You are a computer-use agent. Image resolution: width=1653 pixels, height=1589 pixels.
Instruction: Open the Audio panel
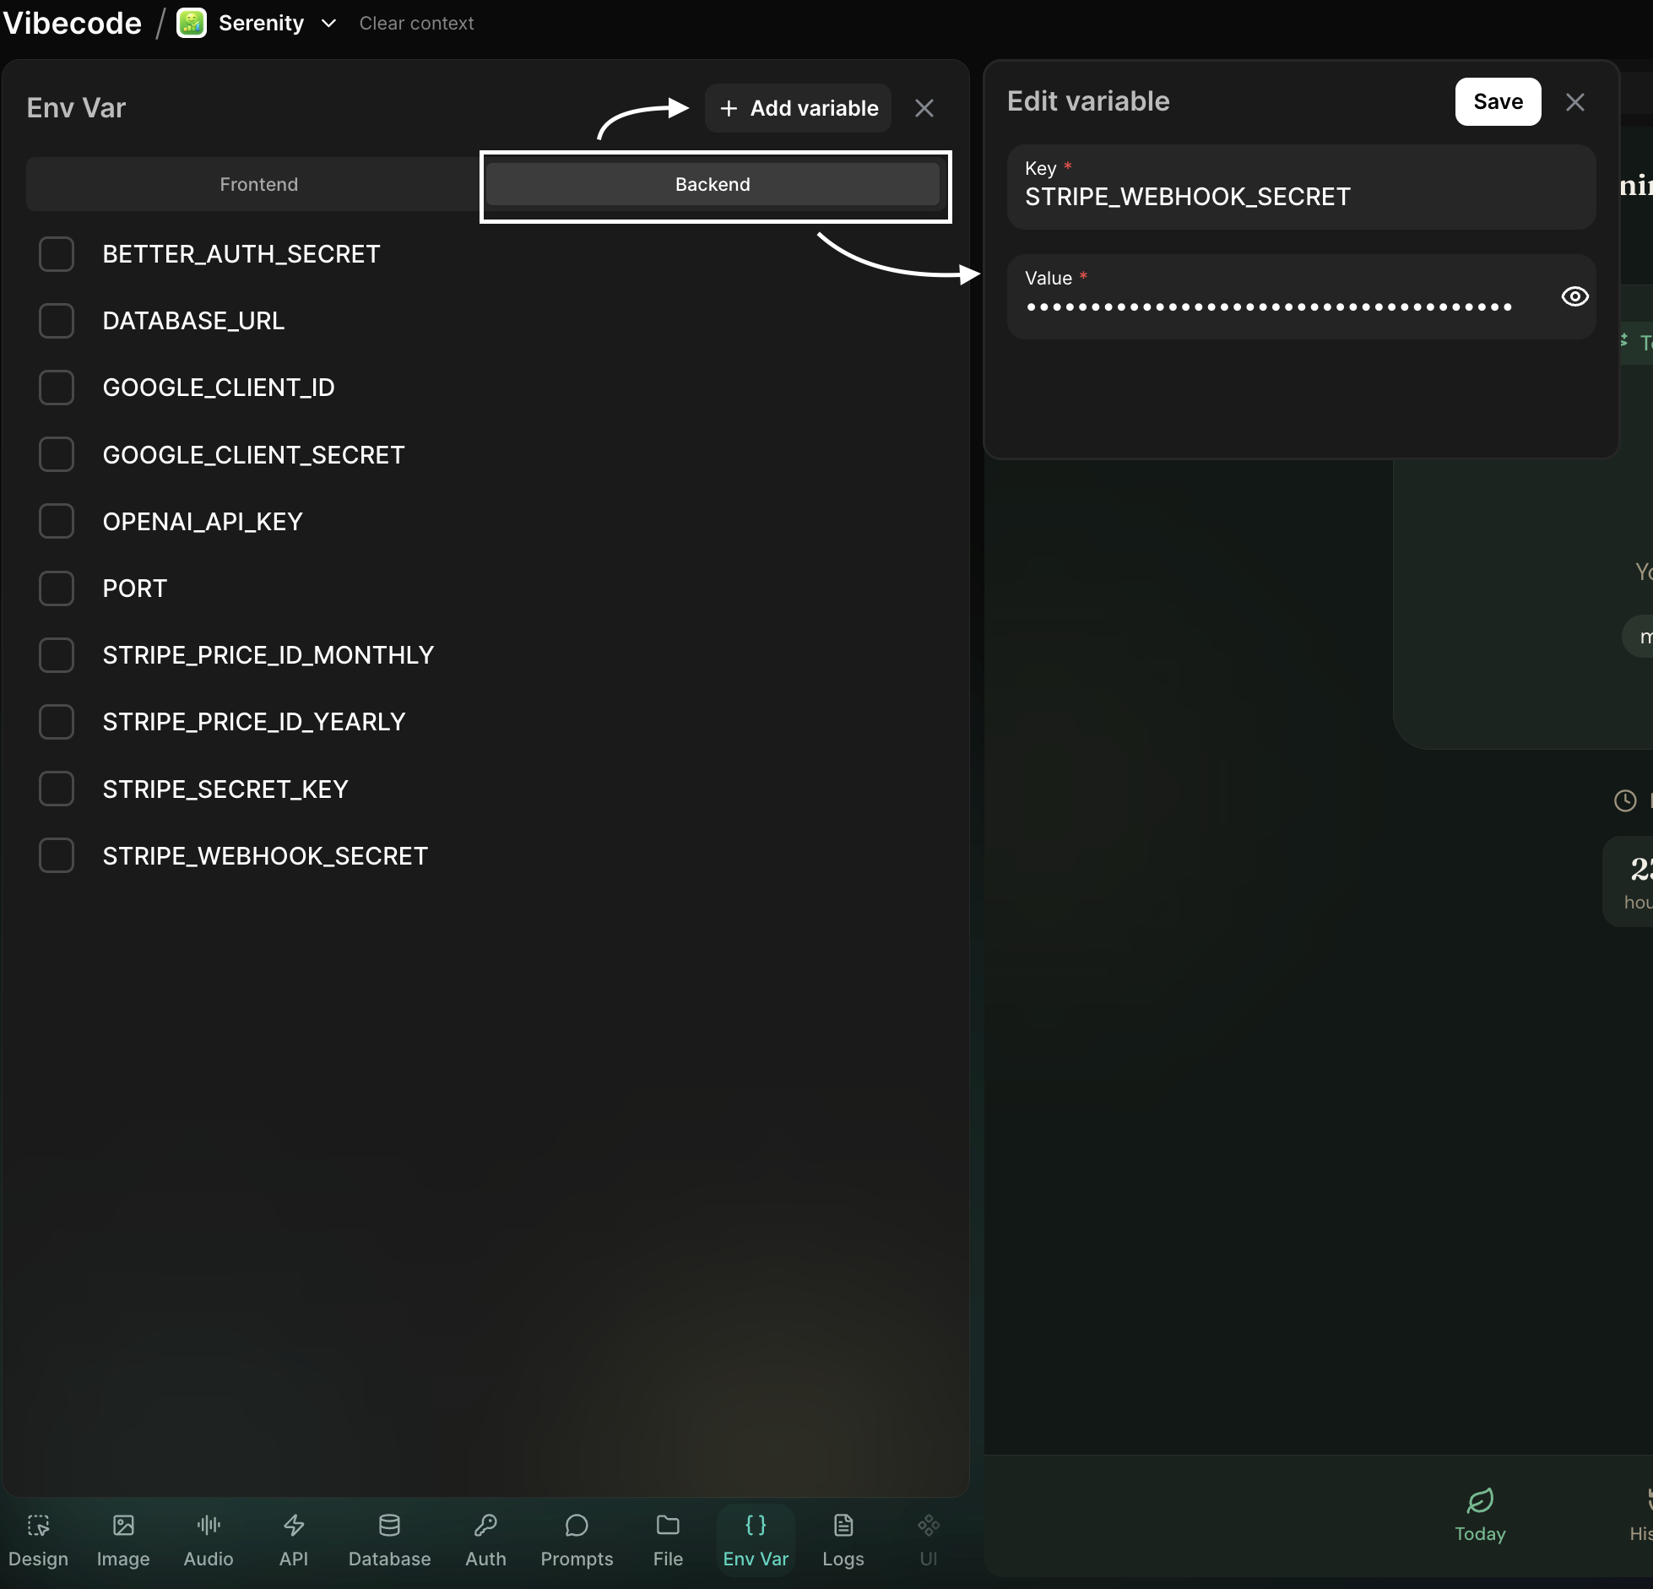[208, 1538]
